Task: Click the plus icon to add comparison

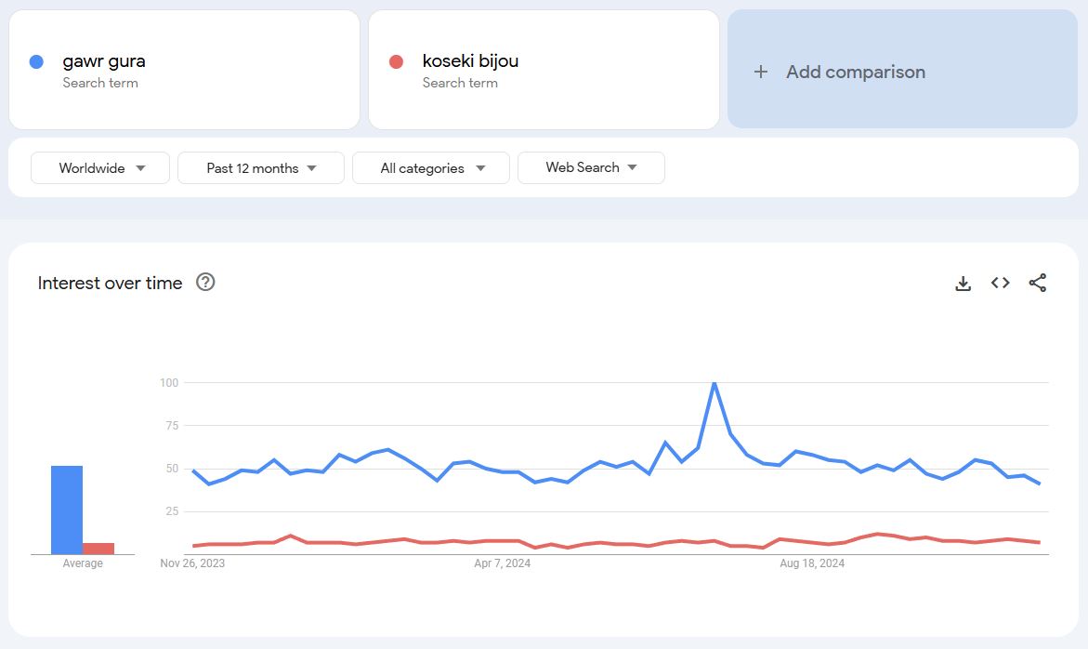Action: coord(761,72)
